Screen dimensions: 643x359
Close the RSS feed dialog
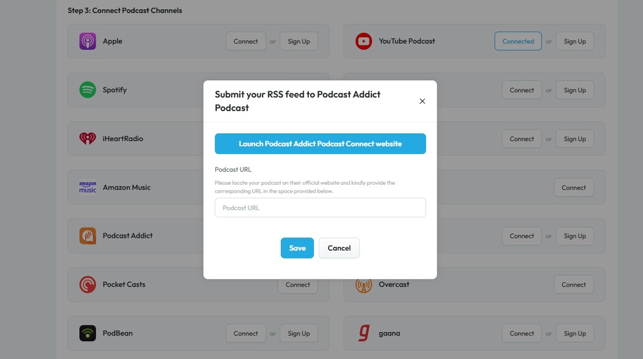coord(422,101)
